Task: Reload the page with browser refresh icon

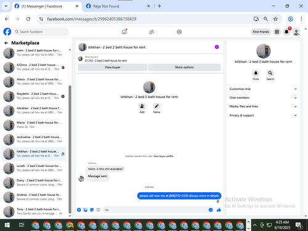Action: tap(28, 19)
